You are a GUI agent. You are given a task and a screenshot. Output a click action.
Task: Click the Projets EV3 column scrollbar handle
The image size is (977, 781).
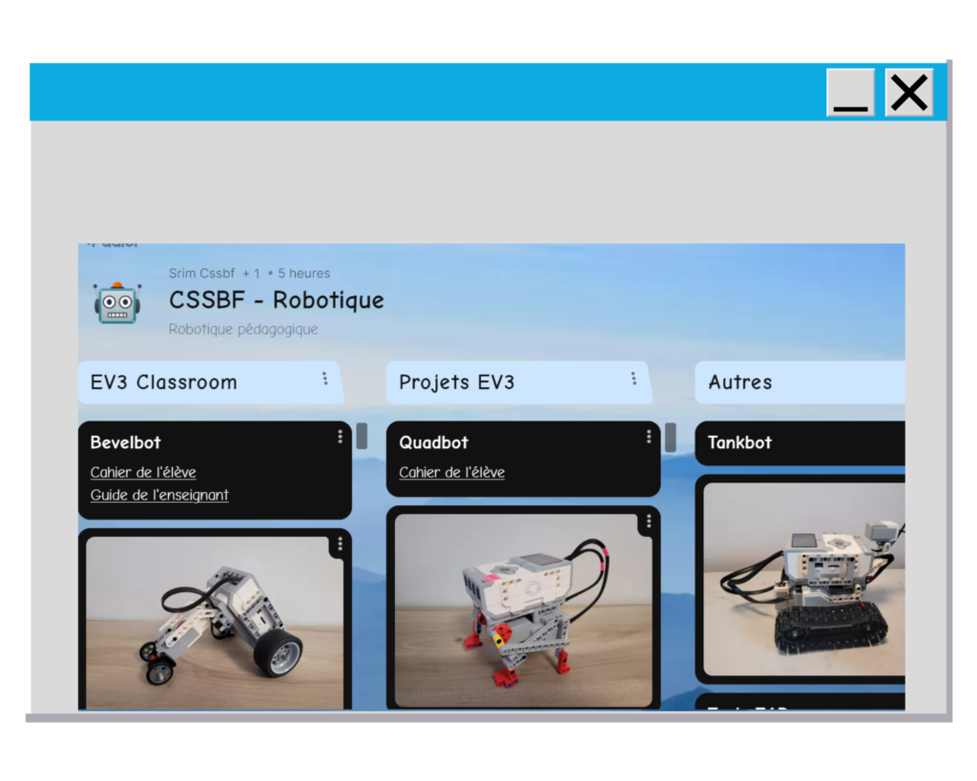671,437
